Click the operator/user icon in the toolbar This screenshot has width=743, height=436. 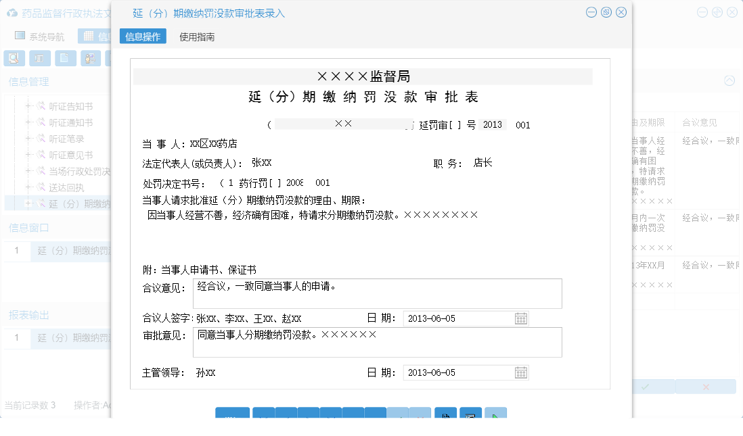pos(89,58)
